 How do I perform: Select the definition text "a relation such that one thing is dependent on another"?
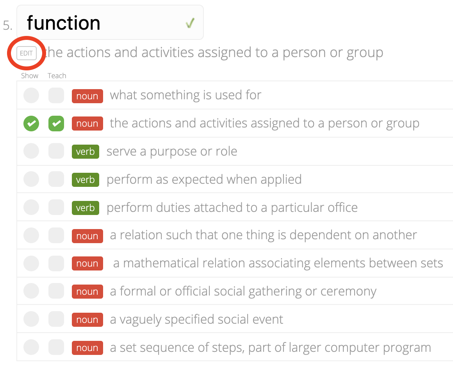tap(262, 235)
